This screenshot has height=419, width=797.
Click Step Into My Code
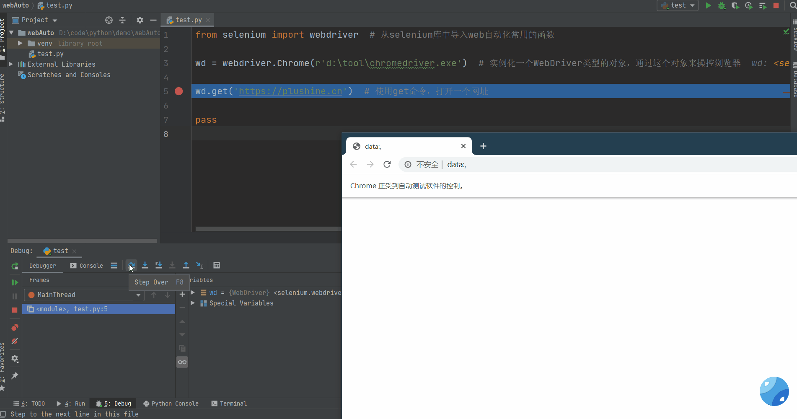tap(159, 265)
